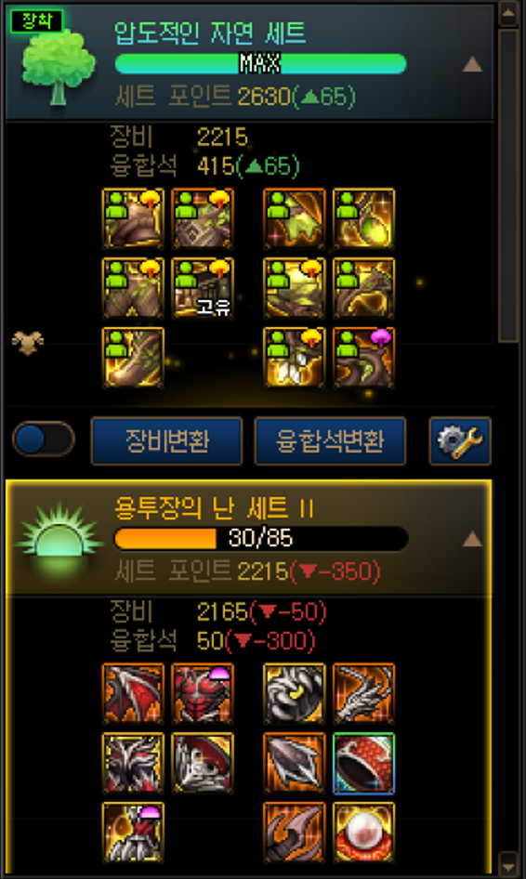Click the white pearl orb equipment icon
526x879 pixels.
click(363, 833)
